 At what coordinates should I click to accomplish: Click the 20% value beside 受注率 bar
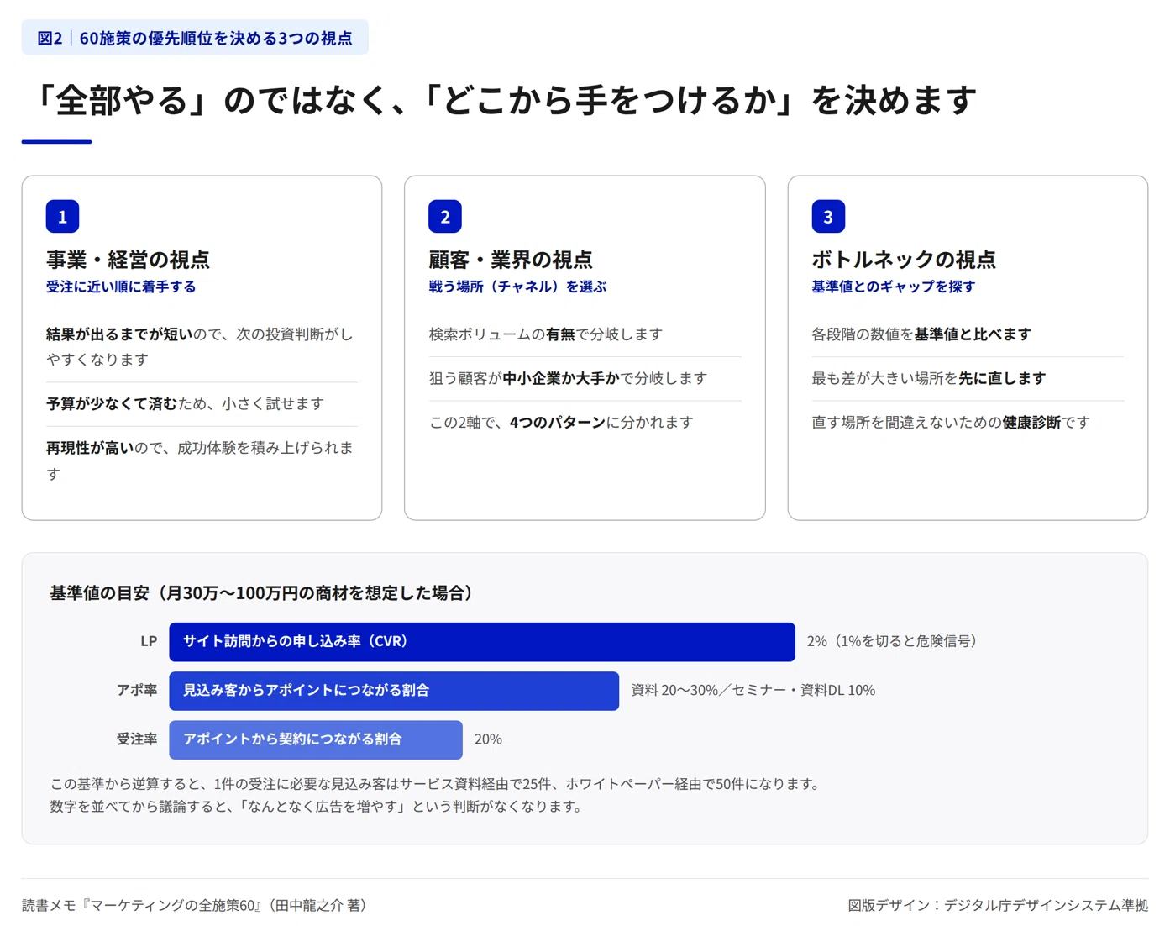click(x=488, y=739)
